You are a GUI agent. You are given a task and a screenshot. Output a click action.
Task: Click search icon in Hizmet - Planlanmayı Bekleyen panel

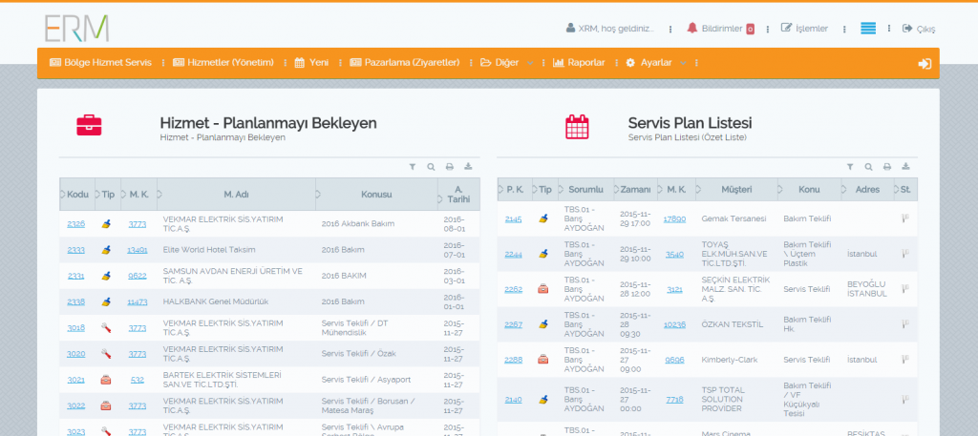point(431,167)
